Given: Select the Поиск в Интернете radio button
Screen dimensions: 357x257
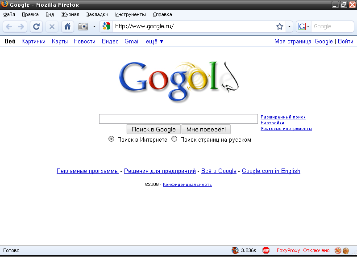Looking at the screenshot, I should coord(111,139).
